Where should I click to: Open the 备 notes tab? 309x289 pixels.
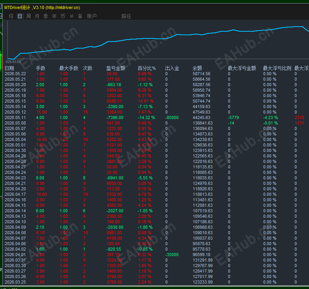coord(80,16)
